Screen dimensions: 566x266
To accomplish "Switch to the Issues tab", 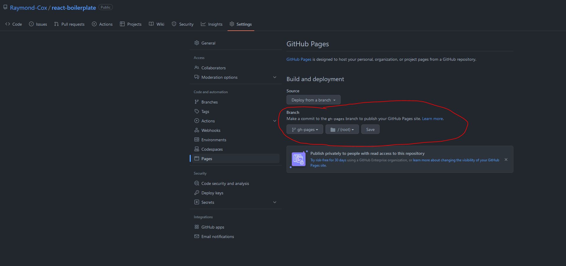I will click(x=38, y=24).
